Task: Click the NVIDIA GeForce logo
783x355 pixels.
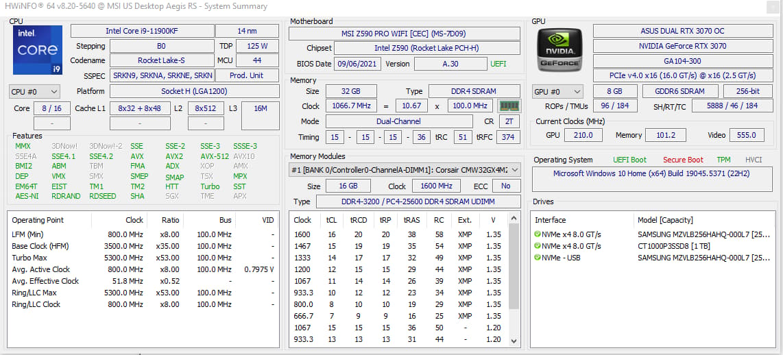Action: coord(559,50)
